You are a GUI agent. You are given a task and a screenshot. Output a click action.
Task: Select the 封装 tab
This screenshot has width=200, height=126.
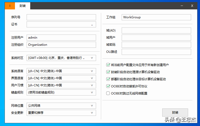pos(23,6)
